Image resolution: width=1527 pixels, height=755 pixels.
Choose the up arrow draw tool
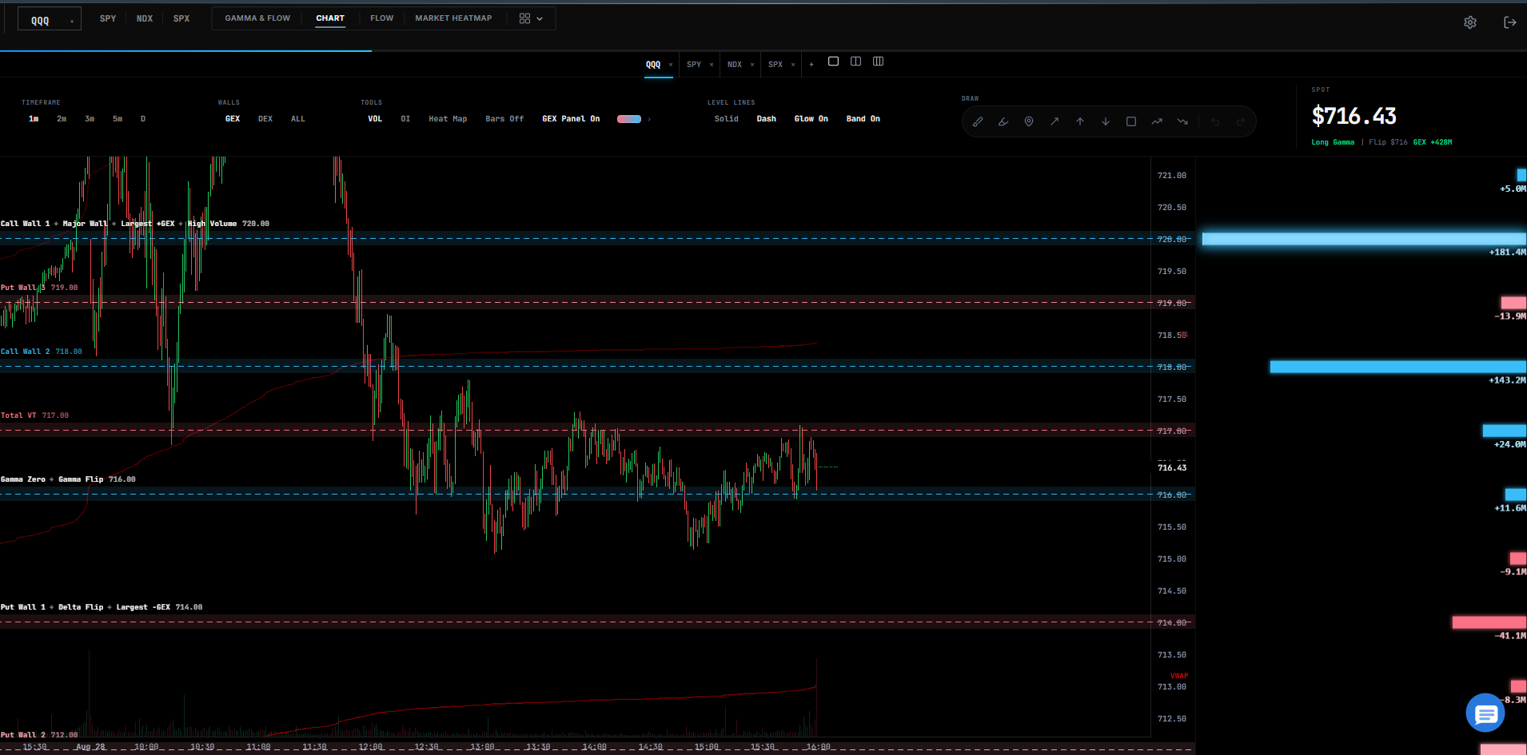pos(1080,121)
